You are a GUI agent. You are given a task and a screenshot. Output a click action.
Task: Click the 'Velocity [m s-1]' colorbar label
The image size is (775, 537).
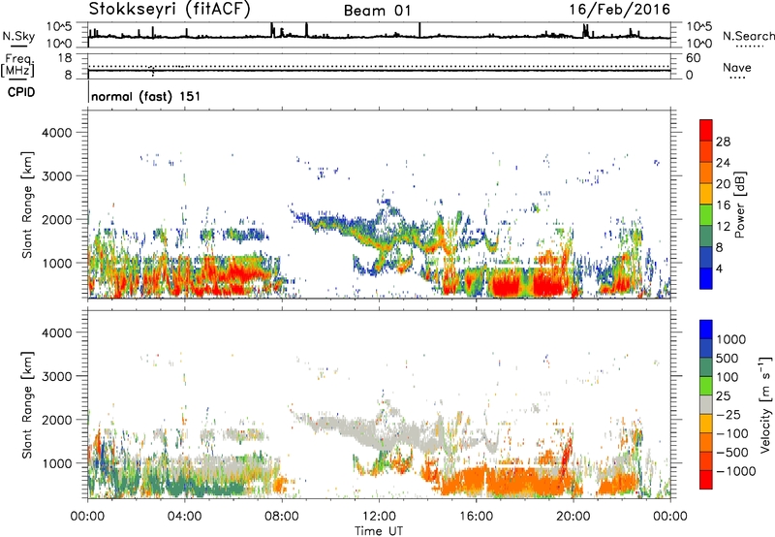[x=765, y=404]
